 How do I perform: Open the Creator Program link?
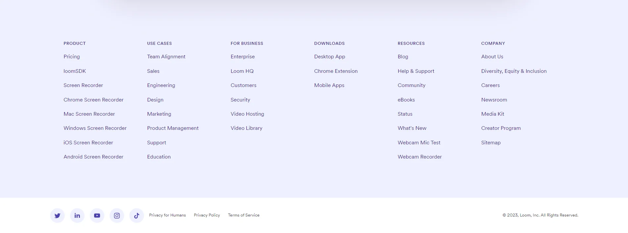[x=501, y=128]
